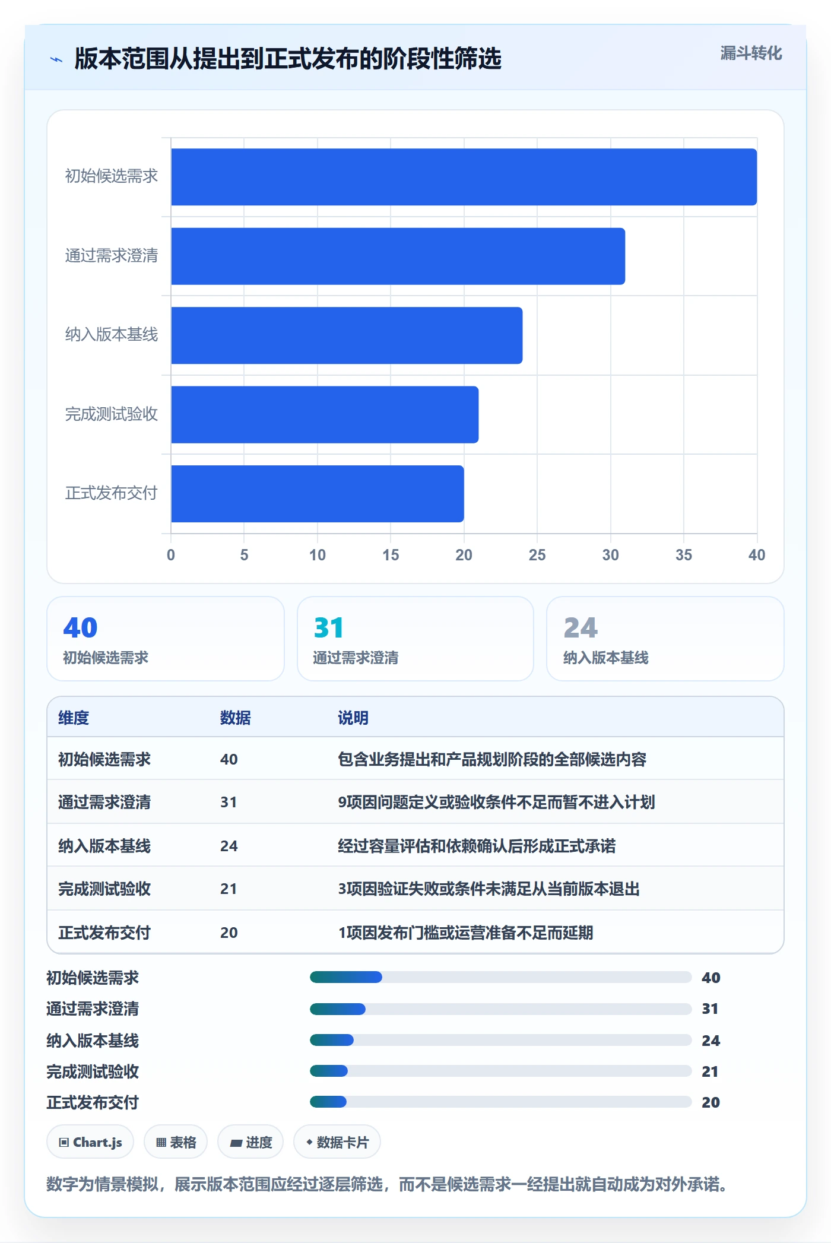Click the lightning icon beside the title
Image resolution: width=831 pixels, height=1243 pixels.
[56, 59]
